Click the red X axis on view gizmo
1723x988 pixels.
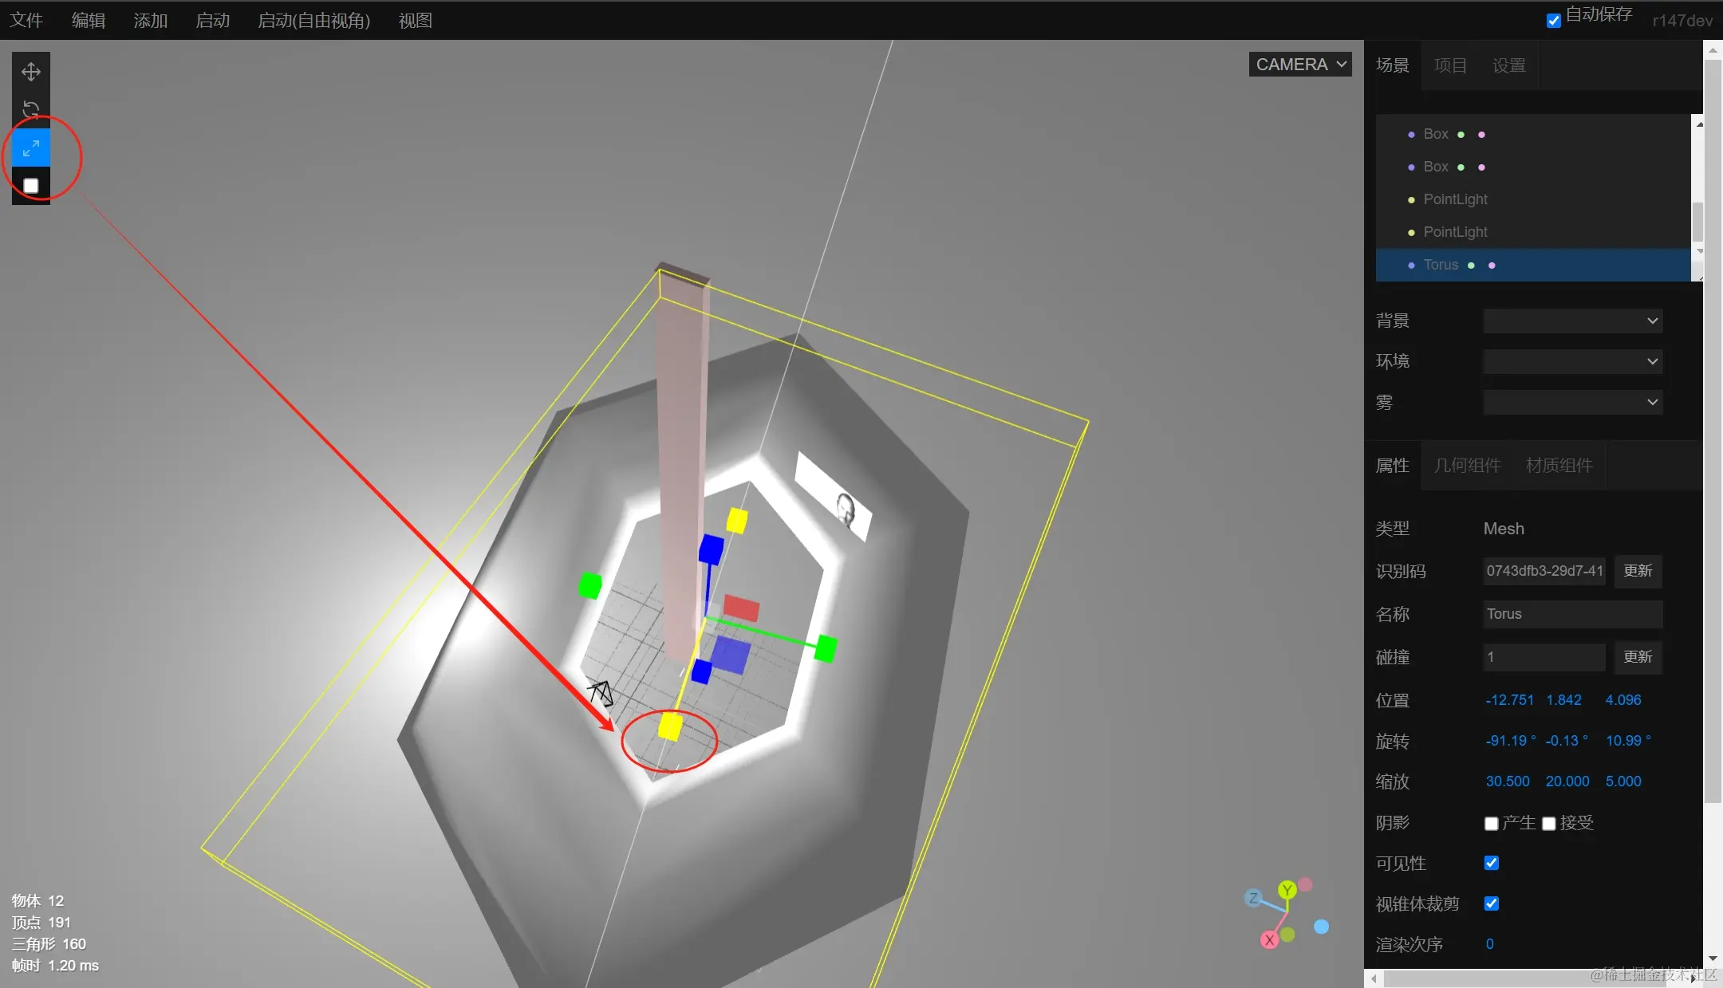click(x=1269, y=939)
